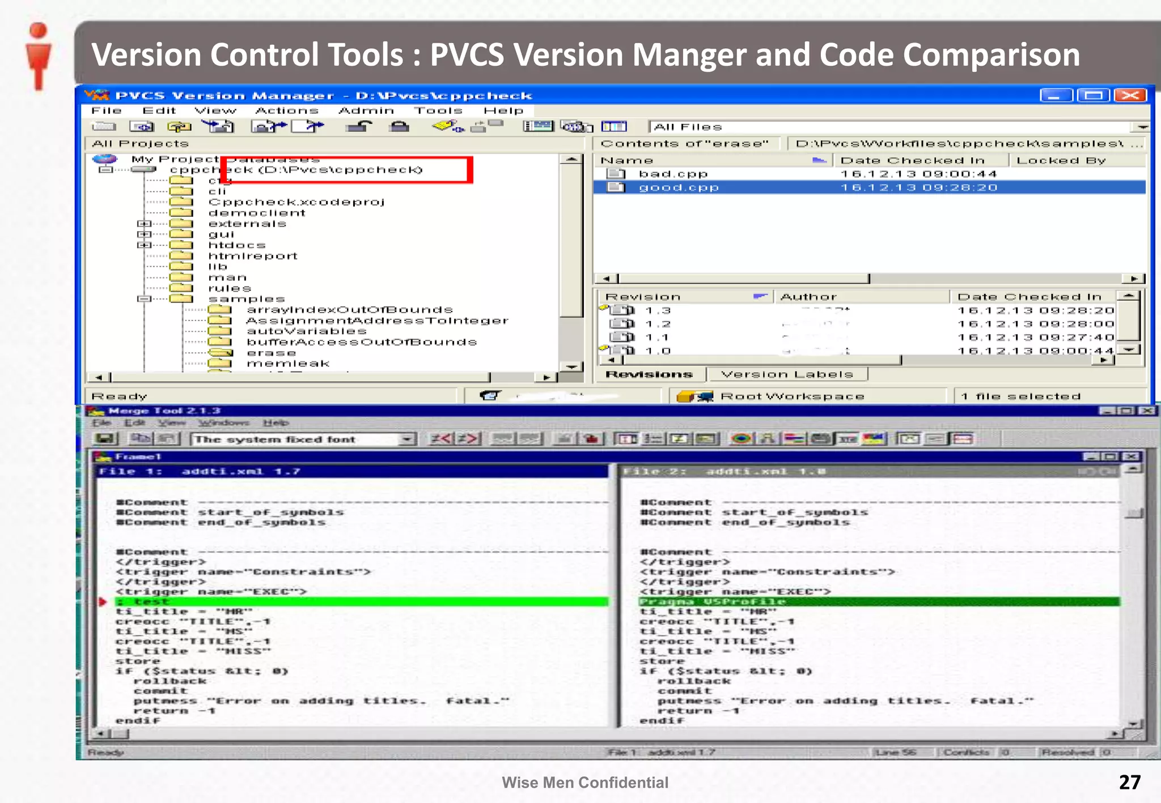Click the Locked By column header
The width and height of the screenshot is (1161, 803).
(x=1078, y=161)
